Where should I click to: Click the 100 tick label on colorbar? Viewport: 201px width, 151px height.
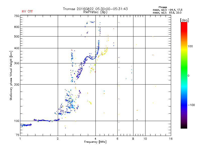click(190, 46)
